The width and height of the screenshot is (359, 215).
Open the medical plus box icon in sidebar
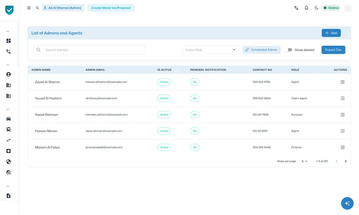point(9,151)
